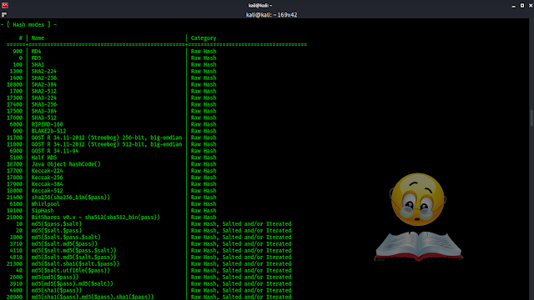Click the 'Raw Hash' category in the SipHash row
This screenshot has height=300, width=534.
(x=204, y=211)
